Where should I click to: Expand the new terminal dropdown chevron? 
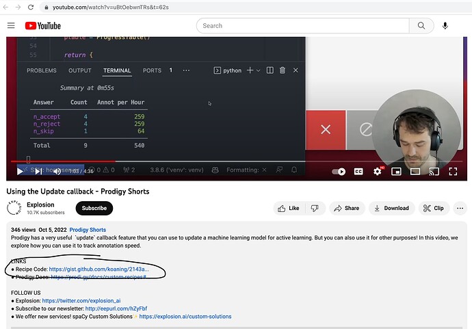point(259,70)
